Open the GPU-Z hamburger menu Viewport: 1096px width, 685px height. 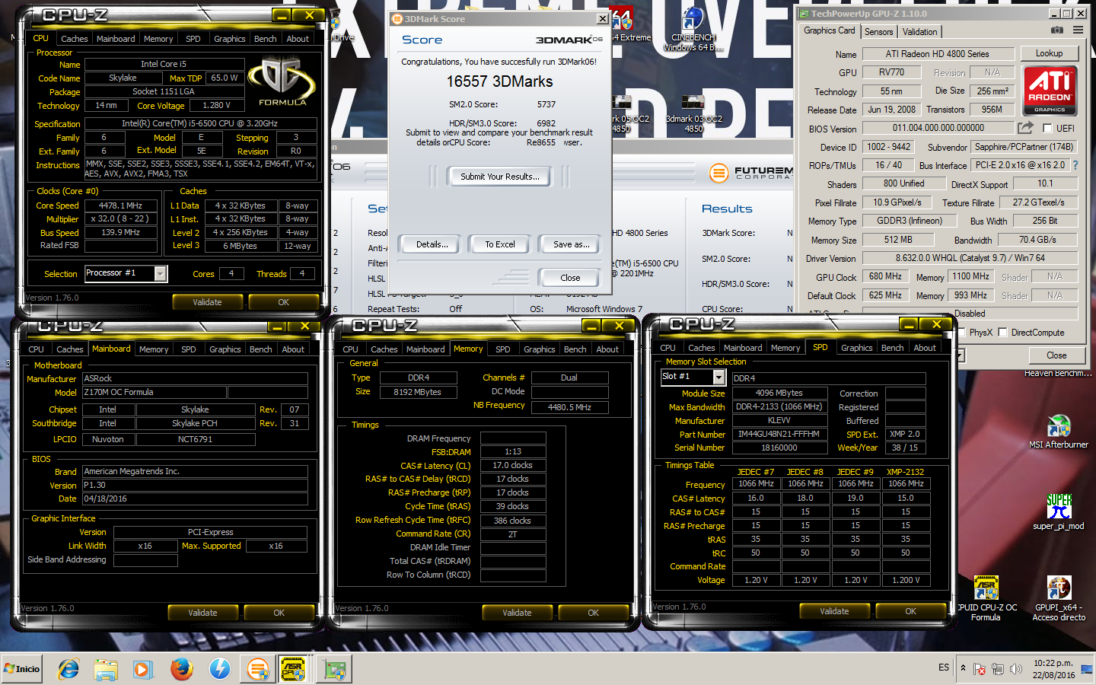click(1078, 30)
